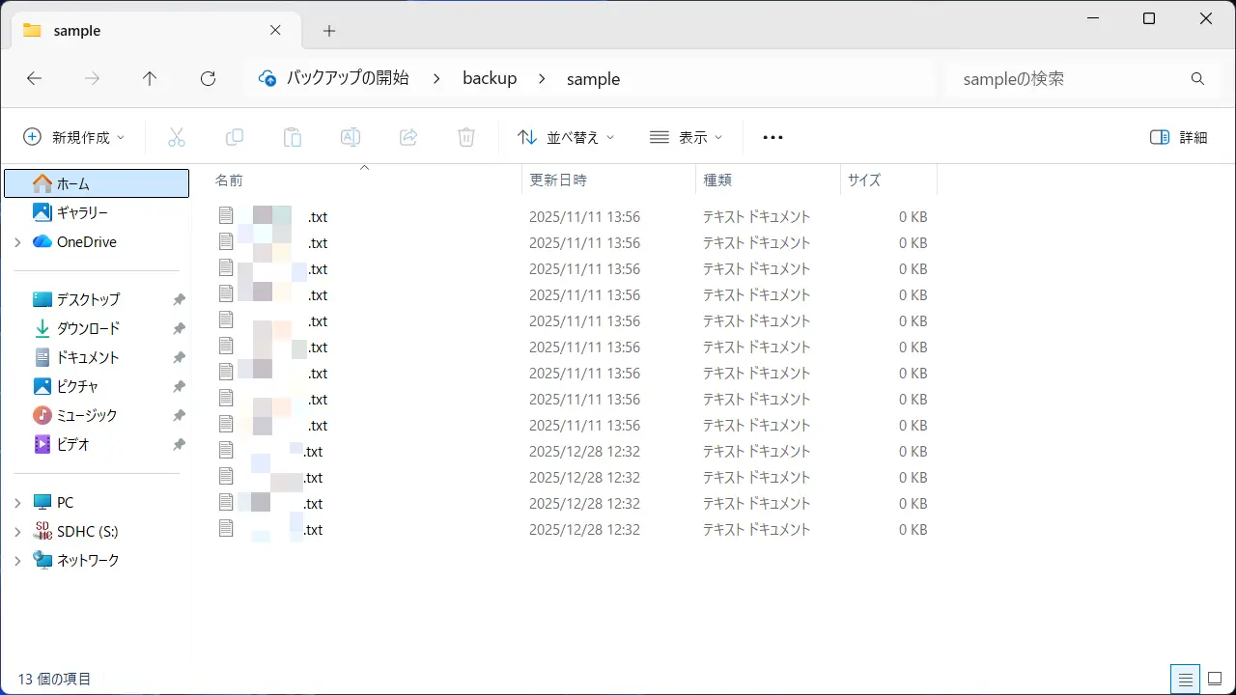
Task: Open the 並べ替え sort dropdown
Action: point(565,136)
